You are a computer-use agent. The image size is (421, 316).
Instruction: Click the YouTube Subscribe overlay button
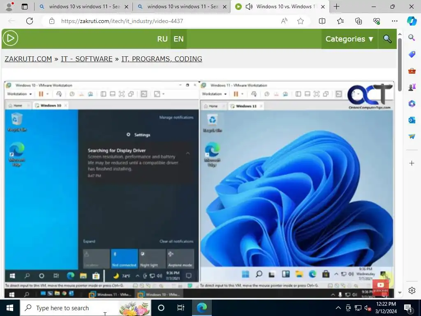pyautogui.click(x=380, y=287)
